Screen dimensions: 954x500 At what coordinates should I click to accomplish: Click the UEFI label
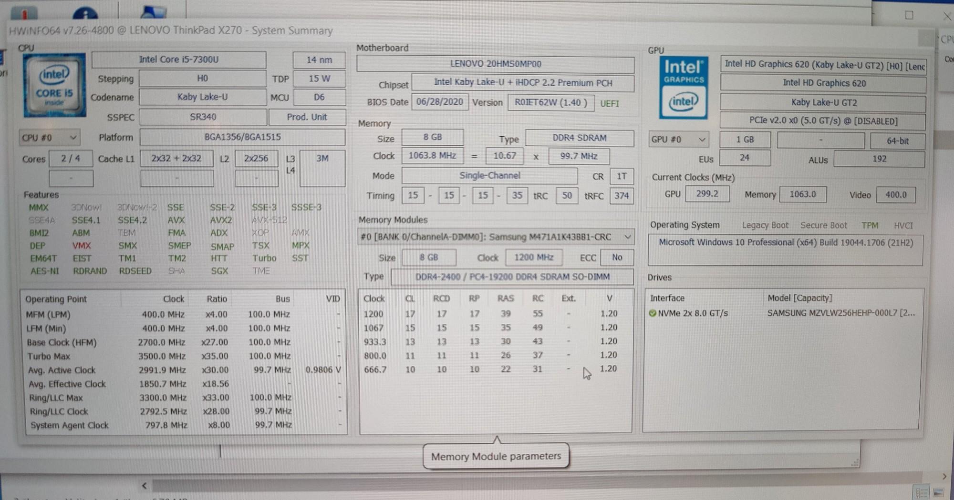(x=610, y=103)
